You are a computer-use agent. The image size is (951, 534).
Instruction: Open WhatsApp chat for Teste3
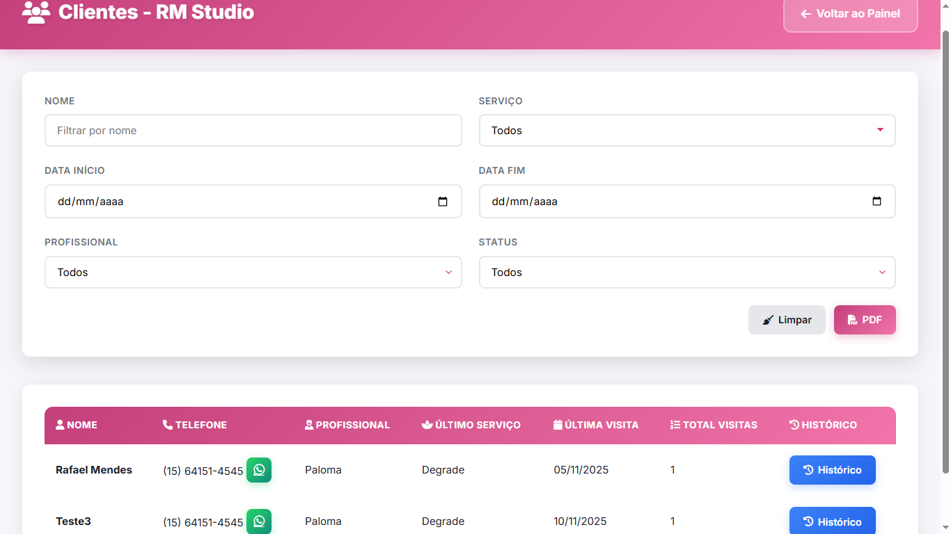259,521
